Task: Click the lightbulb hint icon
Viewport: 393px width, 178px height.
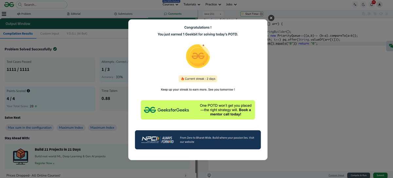Action: (x=209, y=175)
